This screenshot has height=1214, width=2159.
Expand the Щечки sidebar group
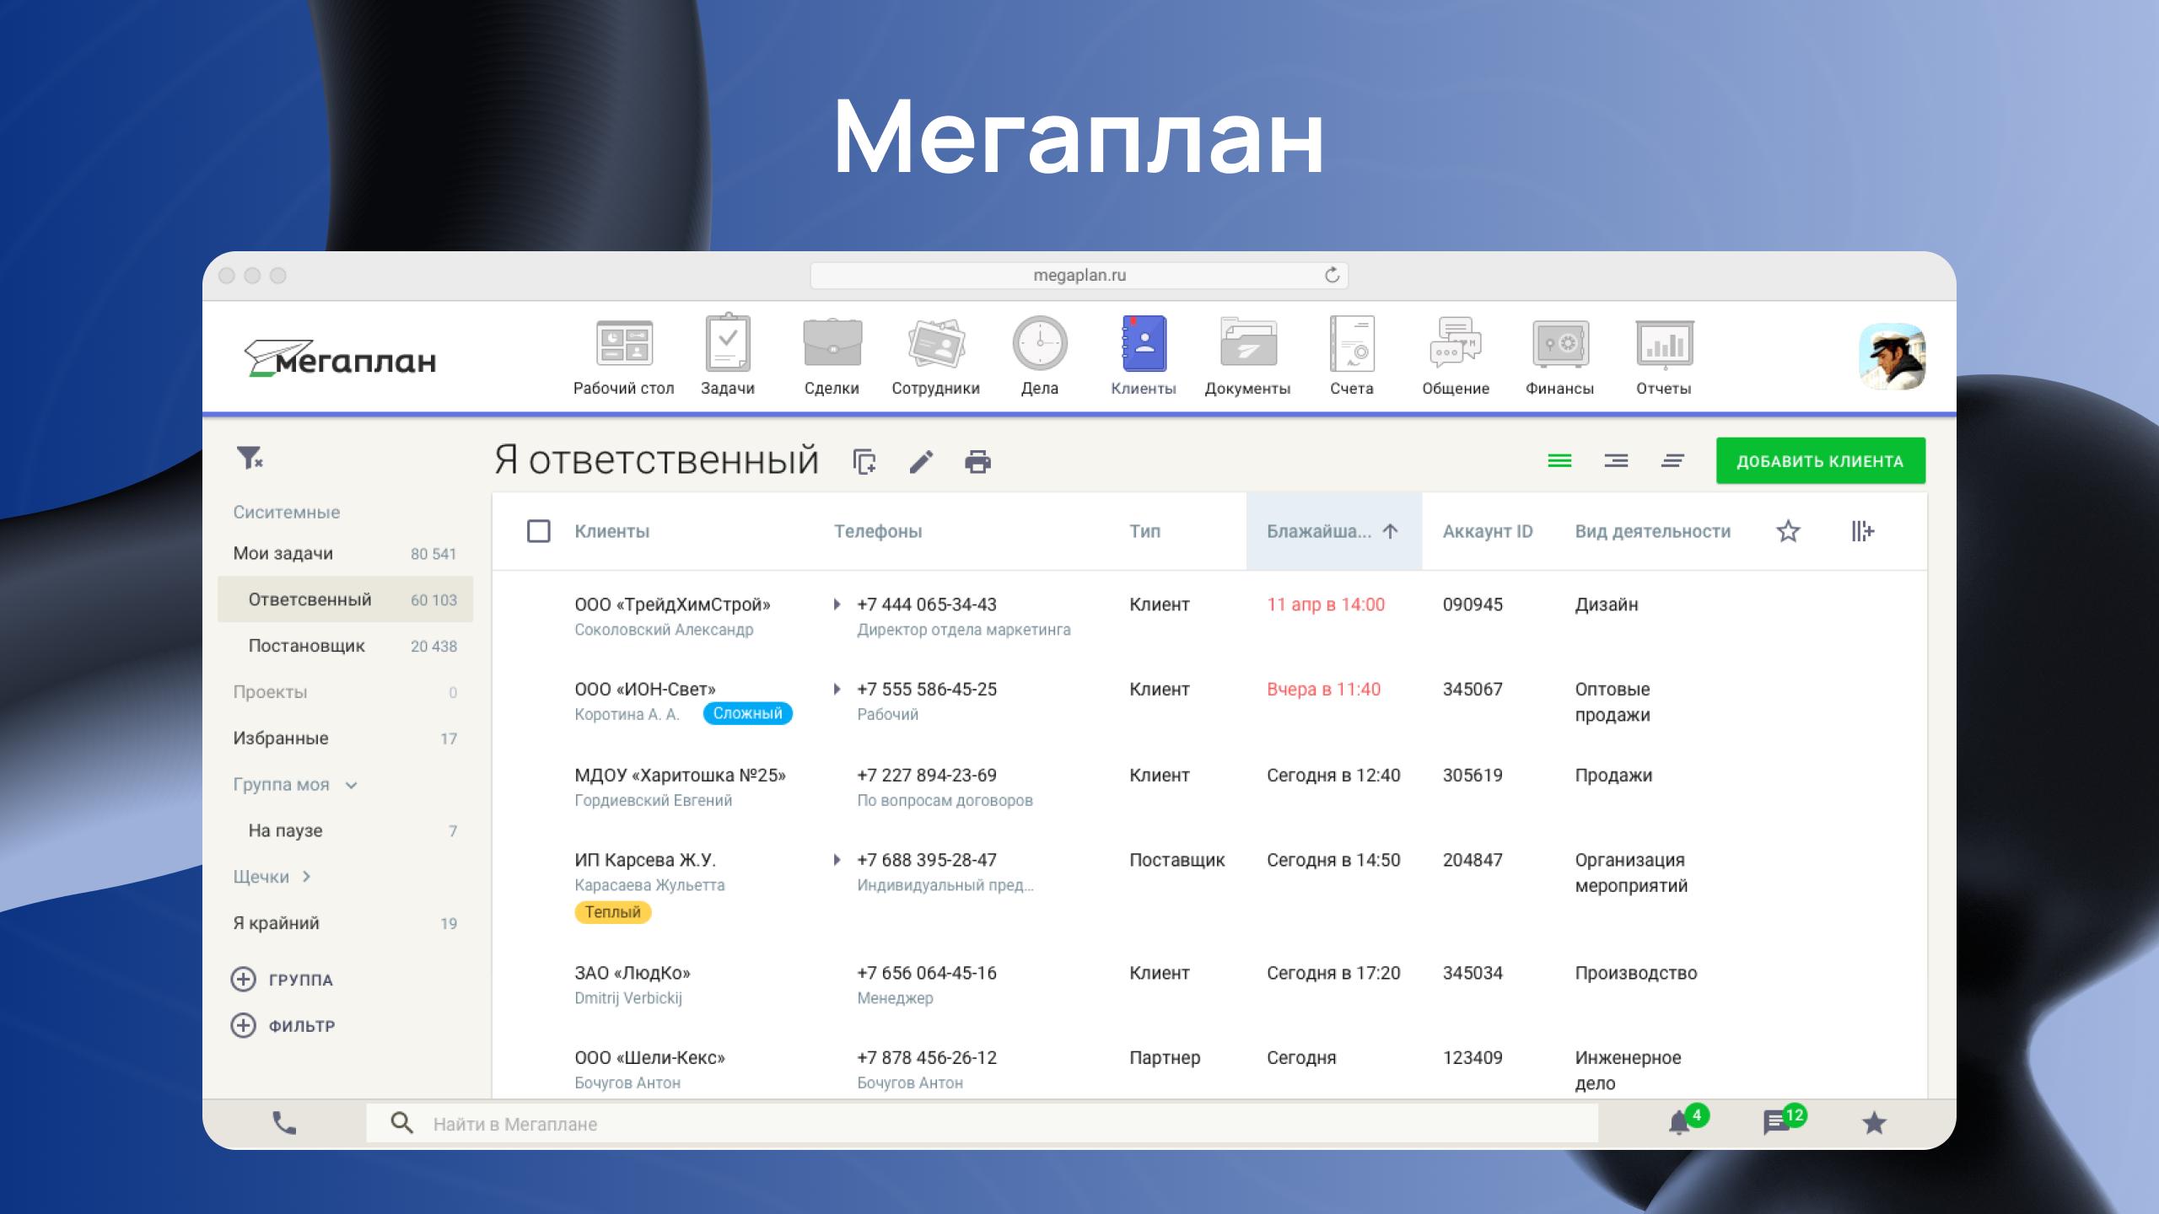[306, 877]
